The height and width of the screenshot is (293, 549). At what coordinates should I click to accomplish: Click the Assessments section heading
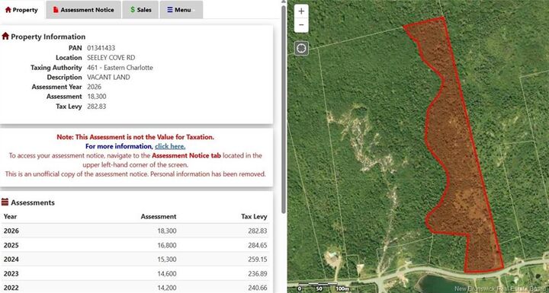[33, 202]
